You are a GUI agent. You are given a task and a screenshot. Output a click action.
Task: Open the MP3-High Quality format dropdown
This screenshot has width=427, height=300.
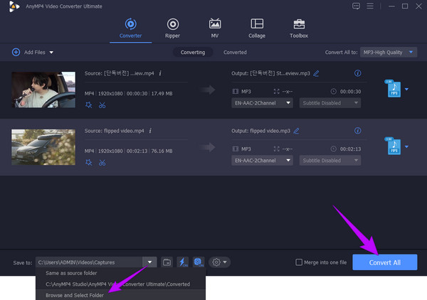389,52
